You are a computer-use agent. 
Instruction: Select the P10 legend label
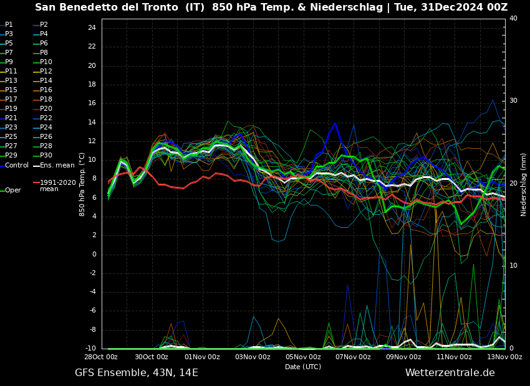(46, 62)
